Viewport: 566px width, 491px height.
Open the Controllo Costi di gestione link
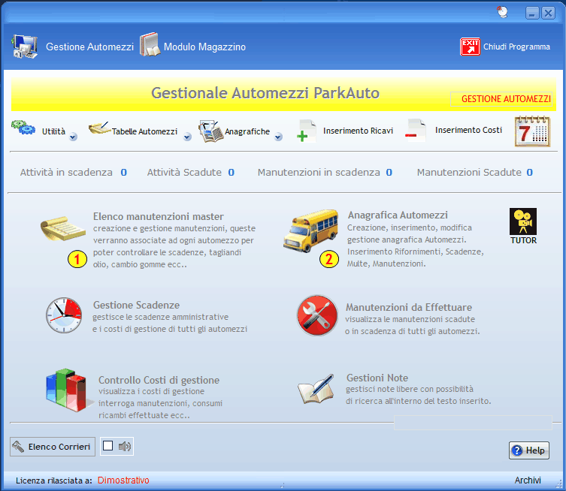(x=159, y=380)
